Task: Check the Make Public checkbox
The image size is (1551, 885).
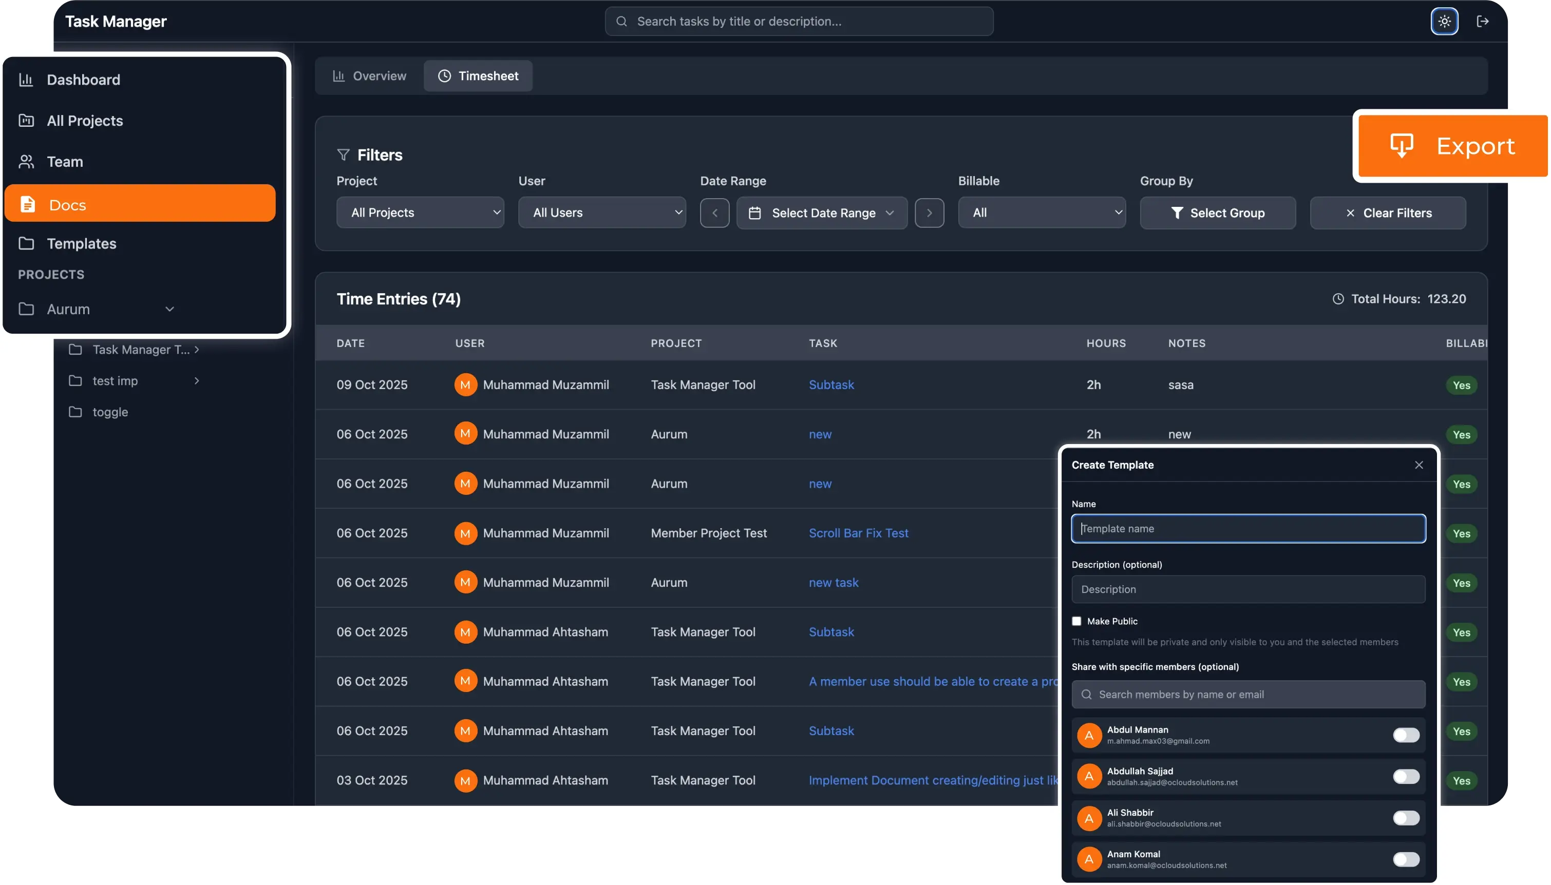Action: pyautogui.click(x=1076, y=621)
